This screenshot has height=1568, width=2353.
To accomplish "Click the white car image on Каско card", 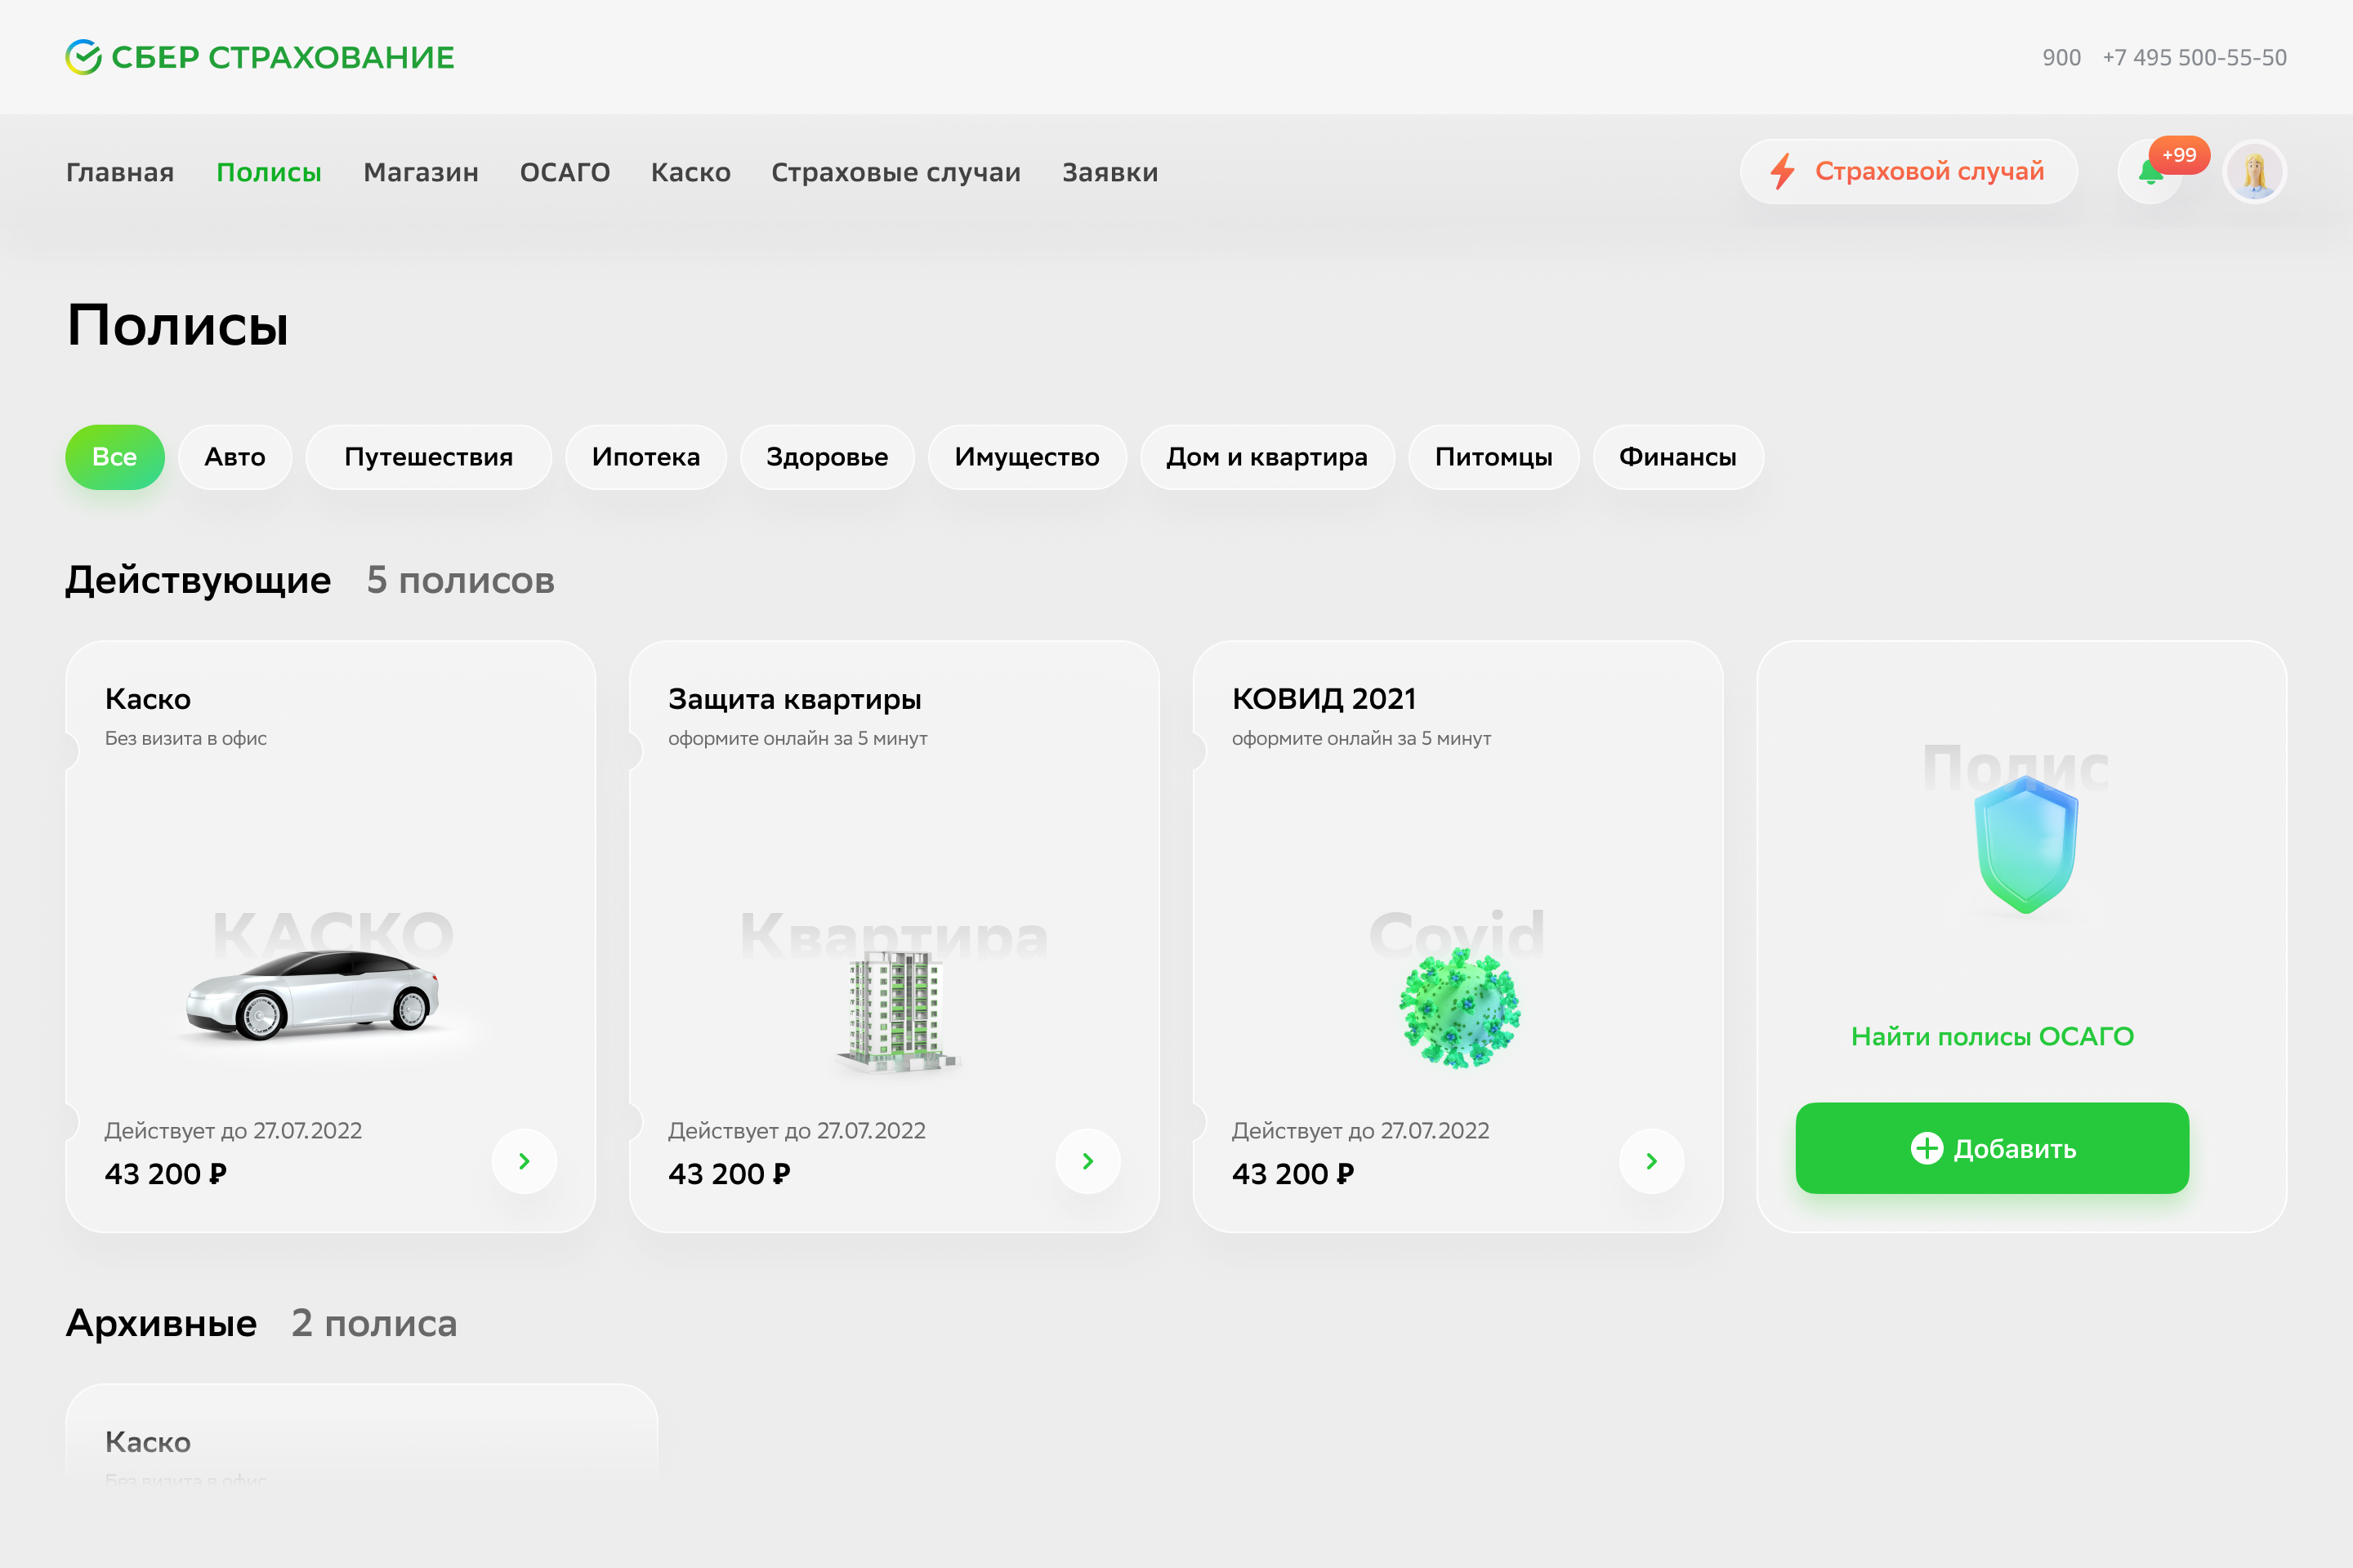I will [x=313, y=996].
